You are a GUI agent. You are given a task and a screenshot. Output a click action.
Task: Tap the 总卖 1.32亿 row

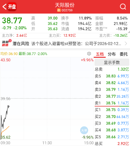(x=112, y=69)
